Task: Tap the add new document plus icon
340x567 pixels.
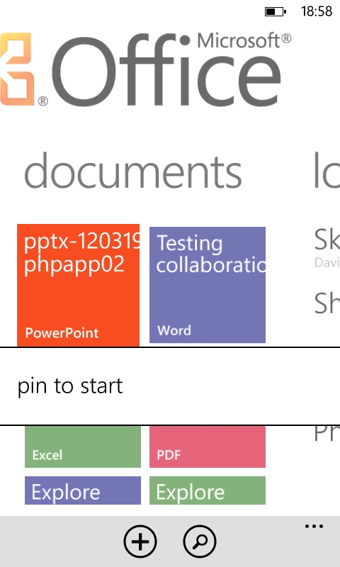Action: [x=140, y=541]
